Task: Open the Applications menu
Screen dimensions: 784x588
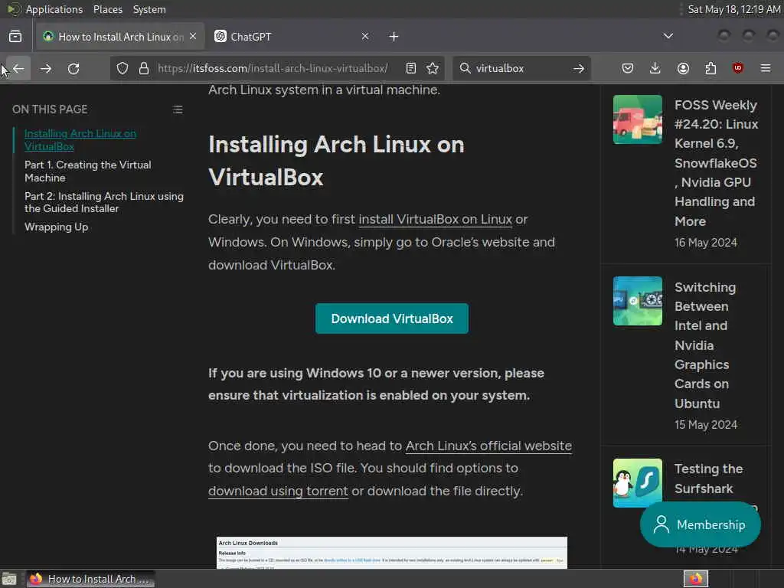Action: click(x=54, y=9)
